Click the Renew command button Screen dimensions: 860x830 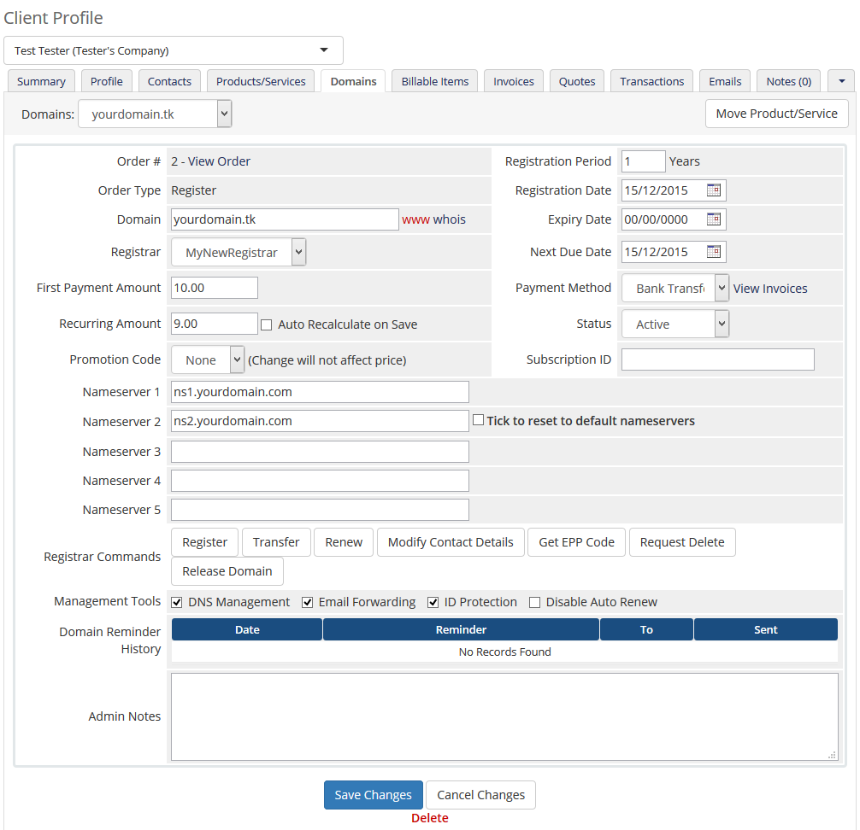[344, 542]
